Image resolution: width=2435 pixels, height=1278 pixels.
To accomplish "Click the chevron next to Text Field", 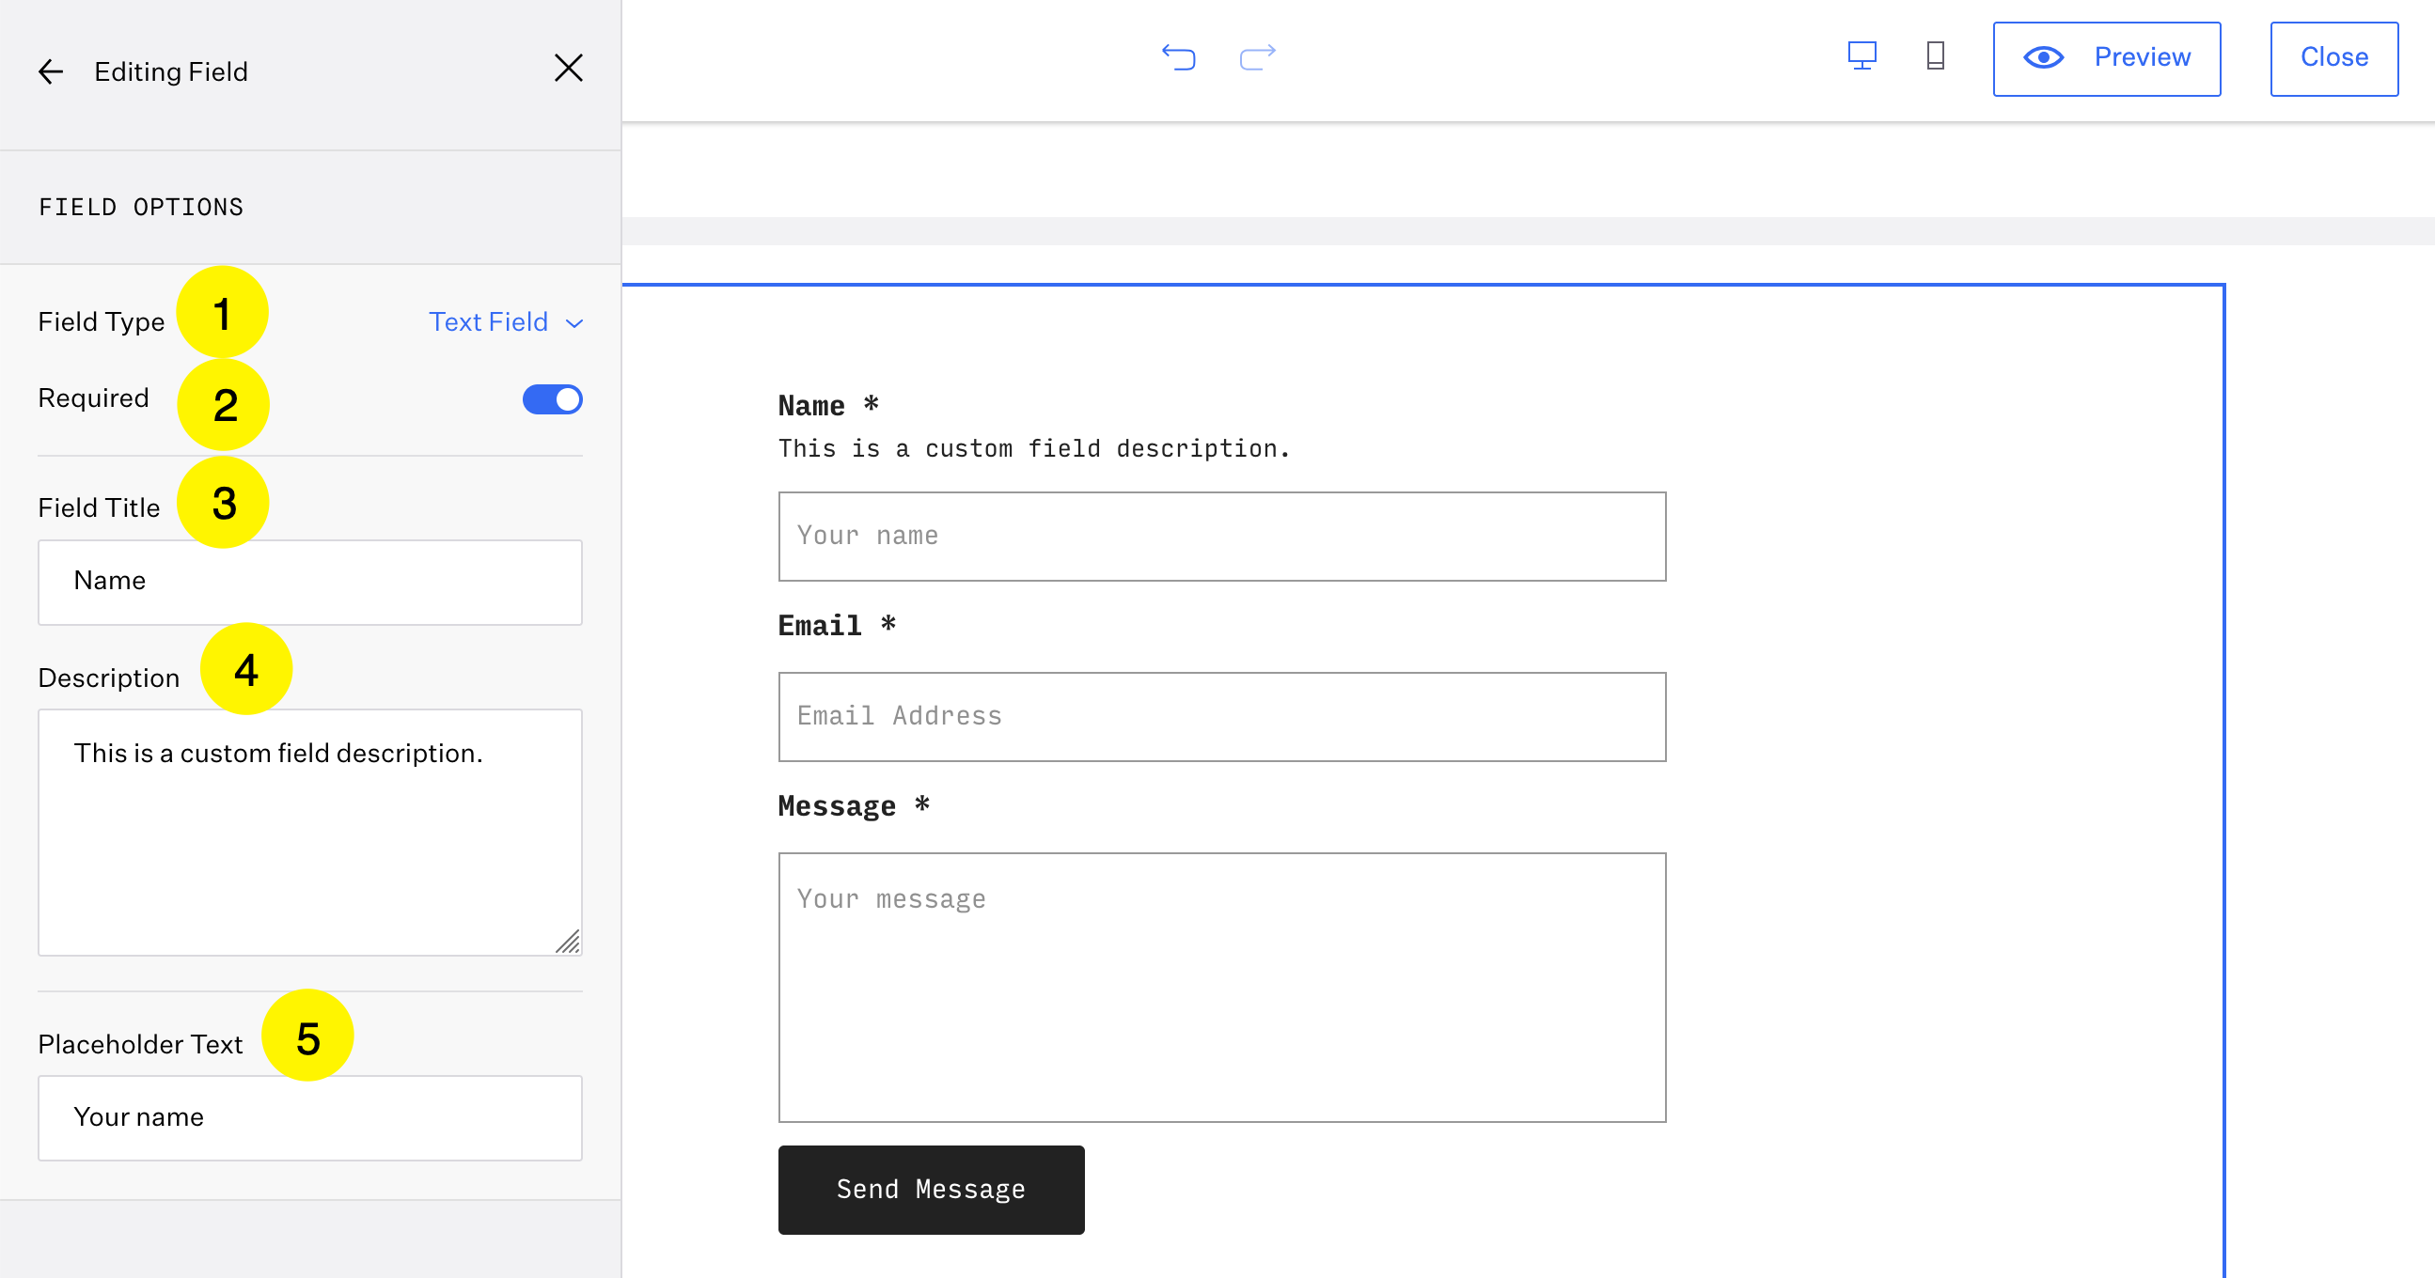I will (x=574, y=324).
